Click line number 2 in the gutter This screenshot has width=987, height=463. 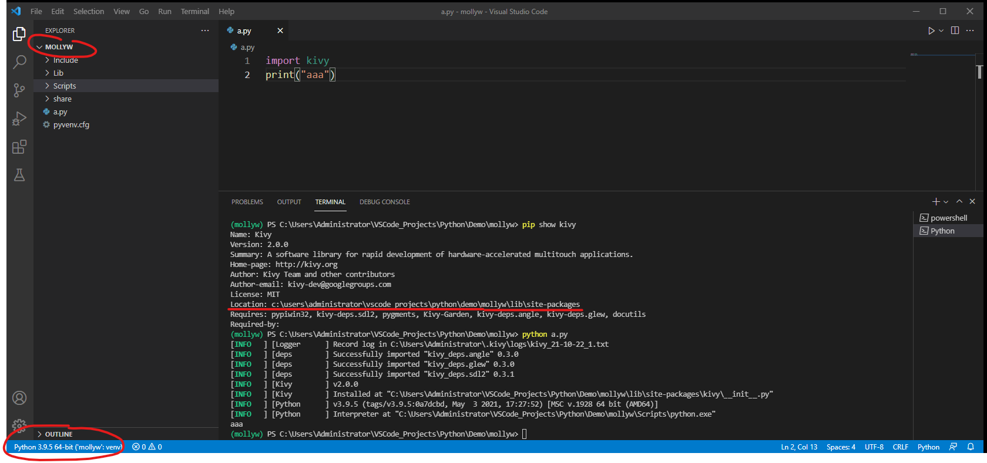tap(247, 75)
